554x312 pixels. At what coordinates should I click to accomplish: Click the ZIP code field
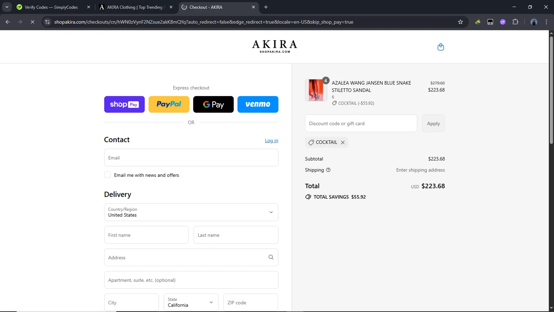tap(251, 302)
